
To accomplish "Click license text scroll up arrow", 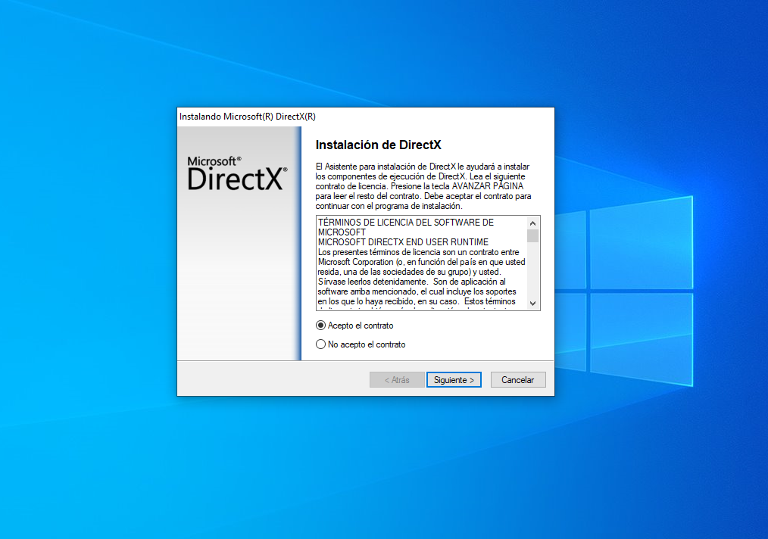I will tap(533, 223).
